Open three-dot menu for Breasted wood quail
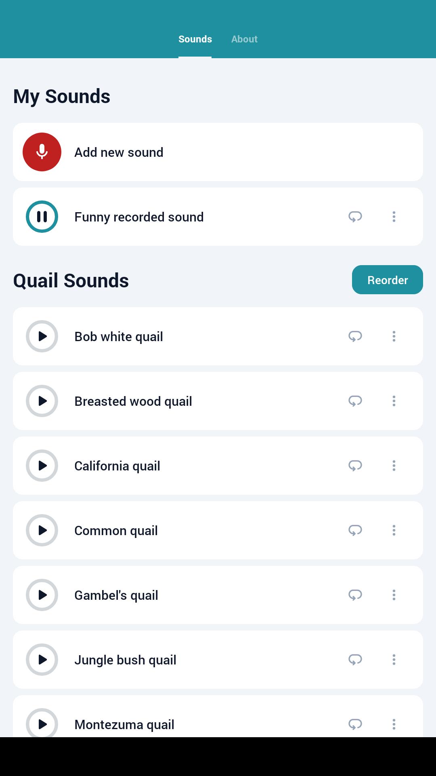Viewport: 436px width, 776px height. click(394, 401)
